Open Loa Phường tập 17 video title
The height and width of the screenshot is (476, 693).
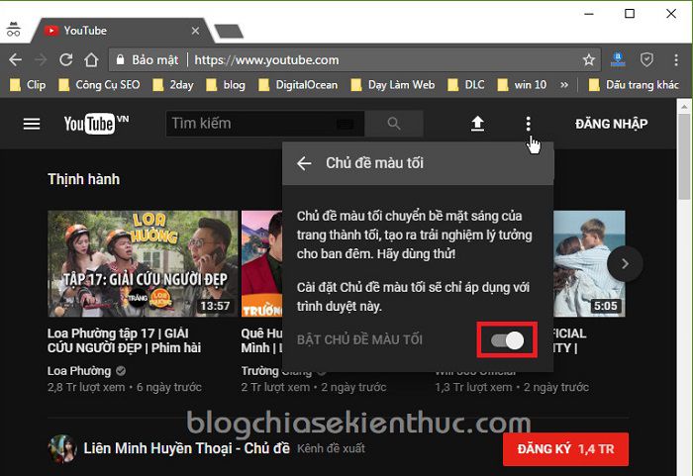point(124,340)
